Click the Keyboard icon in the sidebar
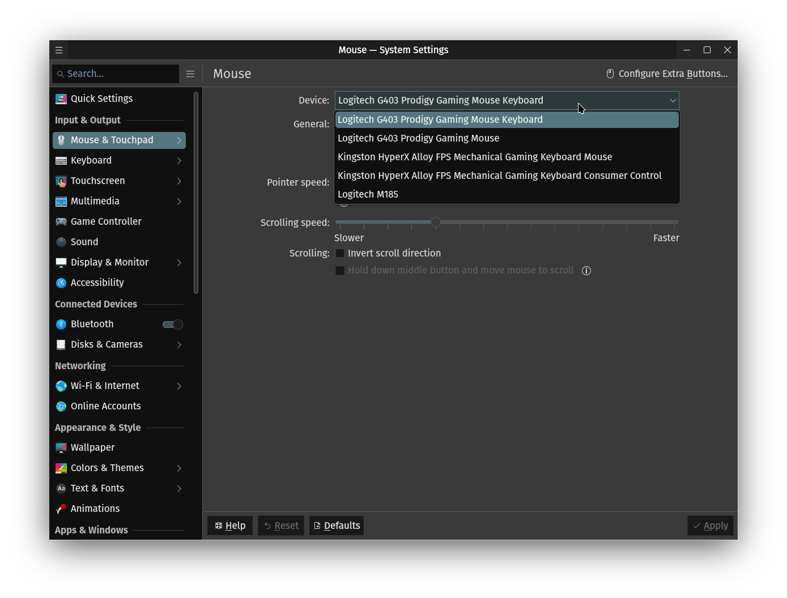Screen dimensions: 787x598 [x=61, y=161]
